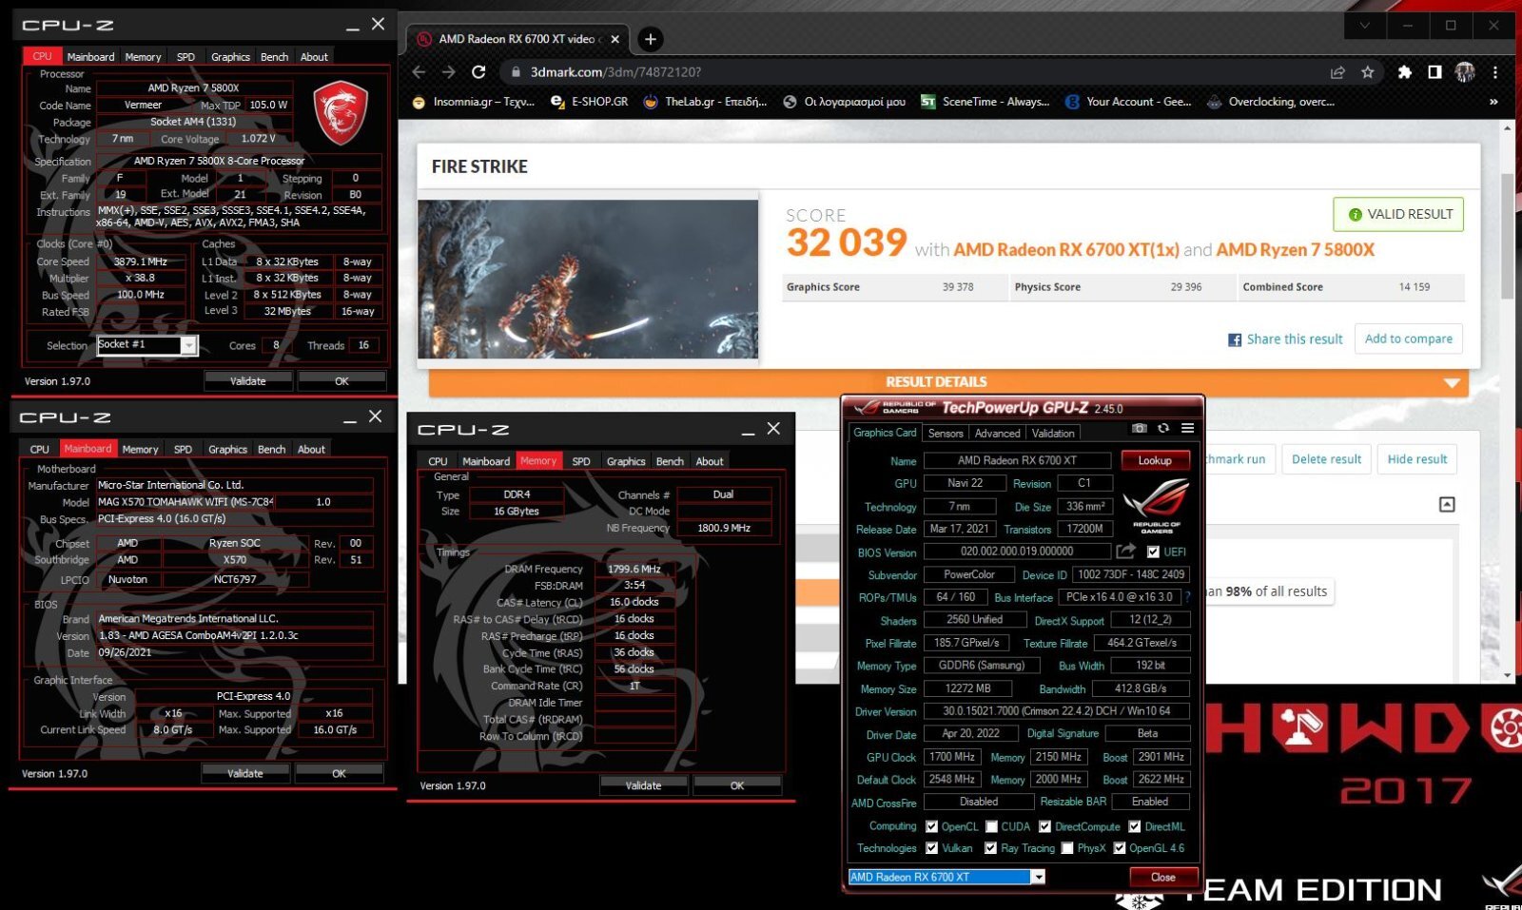The width and height of the screenshot is (1522, 910).
Task: Toggle the Ray Tracing checkbox
Action: 990,848
